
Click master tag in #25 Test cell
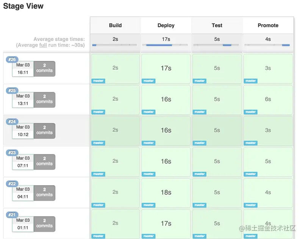click(200, 112)
